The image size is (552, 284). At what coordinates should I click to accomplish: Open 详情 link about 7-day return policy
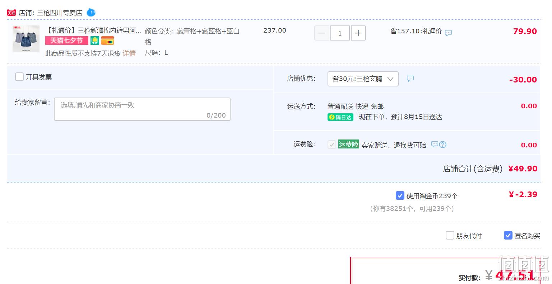pyautogui.click(x=129, y=53)
